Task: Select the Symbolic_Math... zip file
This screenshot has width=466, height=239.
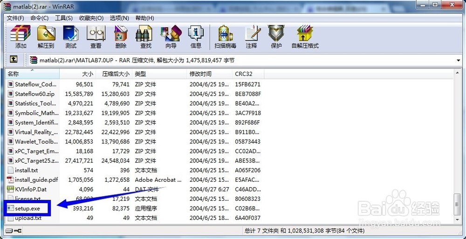Action: 37,113
